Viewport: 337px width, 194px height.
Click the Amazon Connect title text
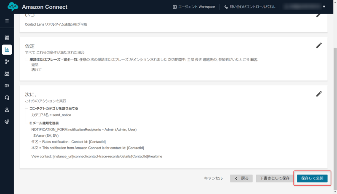[x=45, y=7]
